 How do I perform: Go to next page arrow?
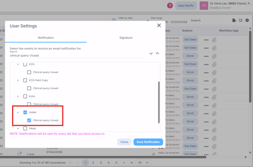[124, 163]
